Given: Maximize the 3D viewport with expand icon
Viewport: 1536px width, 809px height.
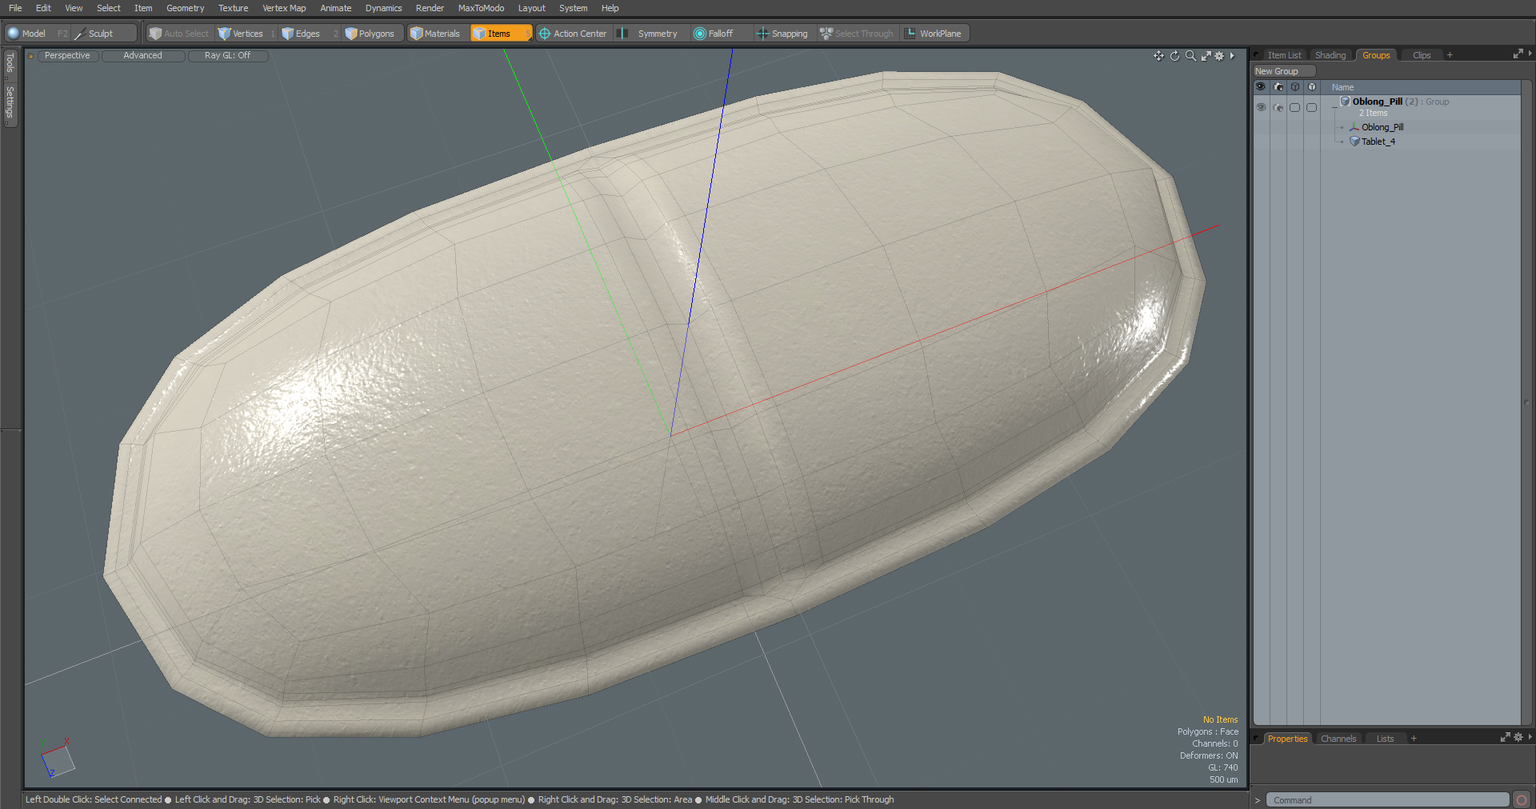Looking at the screenshot, I should tap(1206, 56).
